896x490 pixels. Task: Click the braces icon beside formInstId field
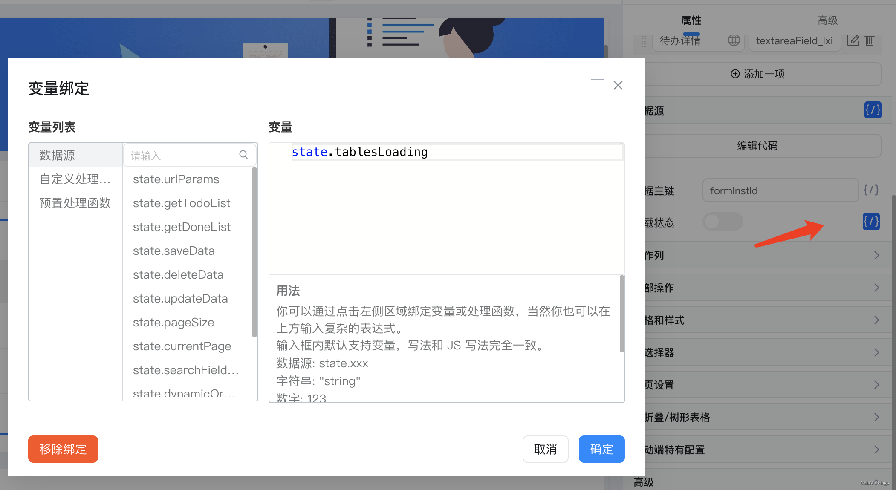pyautogui.click(x=871, y=190)
